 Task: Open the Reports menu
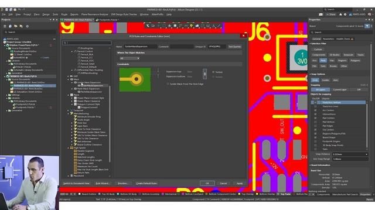(x=74, y=15)
